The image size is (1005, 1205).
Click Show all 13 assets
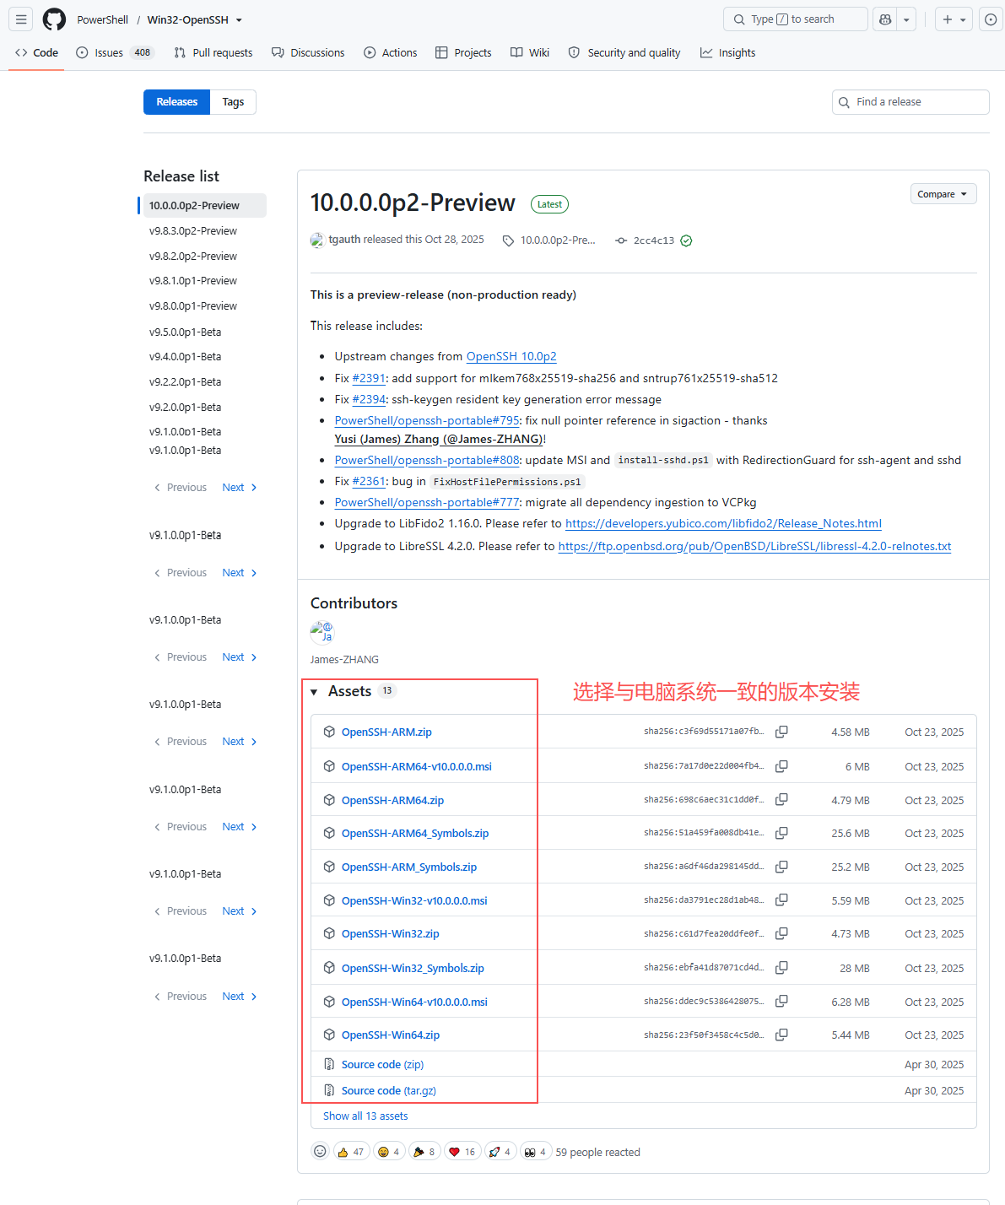pyautogui.click(x=365, y=1116)
